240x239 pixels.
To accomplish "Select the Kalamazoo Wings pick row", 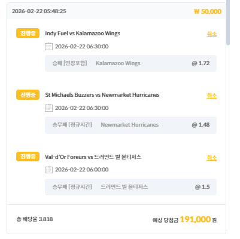I will point(130,63).
